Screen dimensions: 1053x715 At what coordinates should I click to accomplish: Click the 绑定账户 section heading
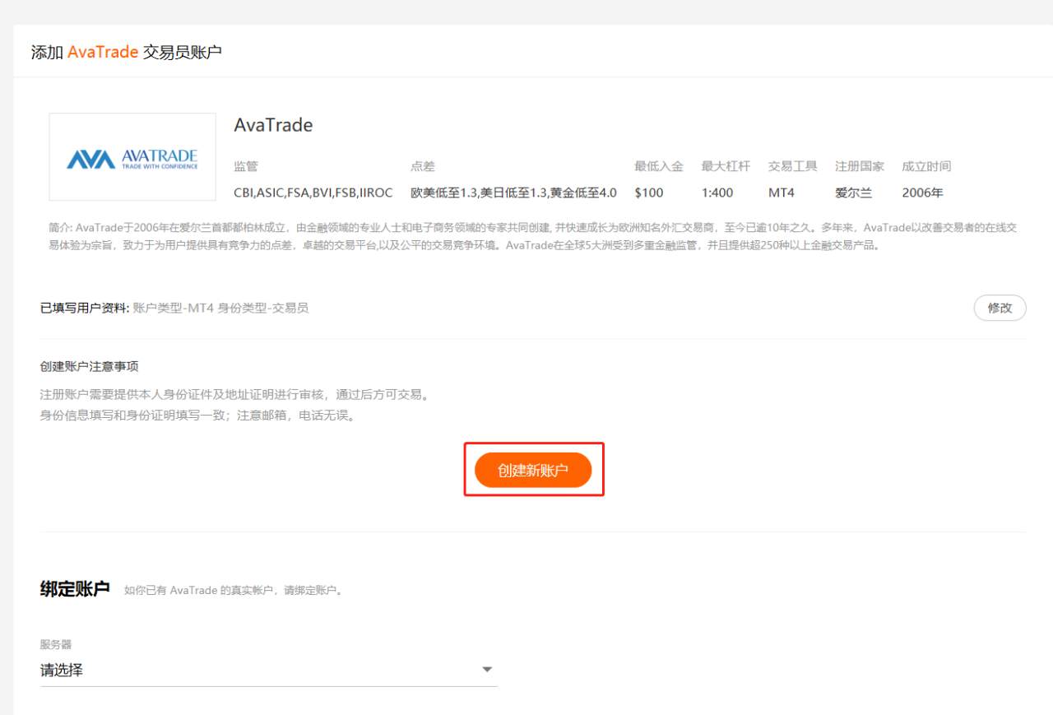75,589
